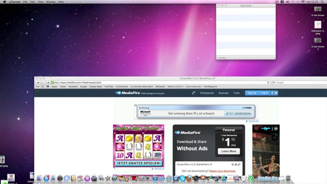Open the Wikipedia bookmark
The width and height of the screenshot is (327, 184).
coord(160,87)
